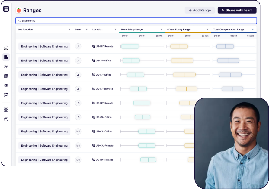Click the Add Range button
Viewport: 269px width, 189px height.
point(200,10)
